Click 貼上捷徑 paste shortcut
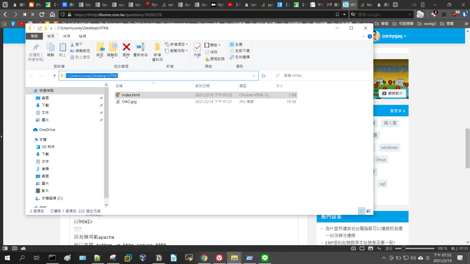 click(x=80, y=57)
